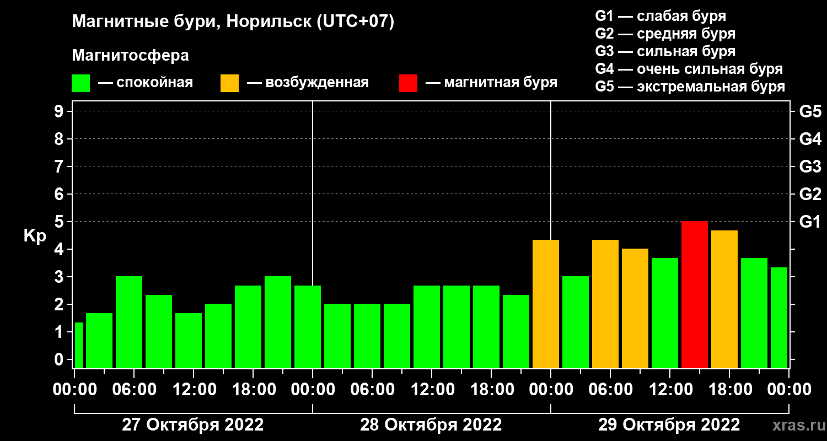This screenshot has height=441, width=827.
Task: Click the orange 'возбужденная' legend swatch
Action: point(229,83)
